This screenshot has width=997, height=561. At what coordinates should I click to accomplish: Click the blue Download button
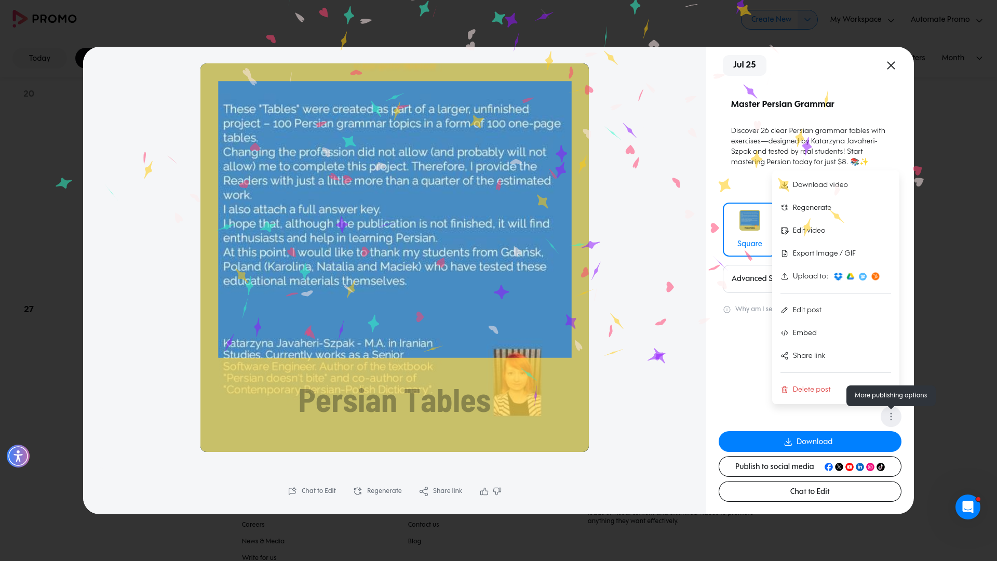point(810,442)
